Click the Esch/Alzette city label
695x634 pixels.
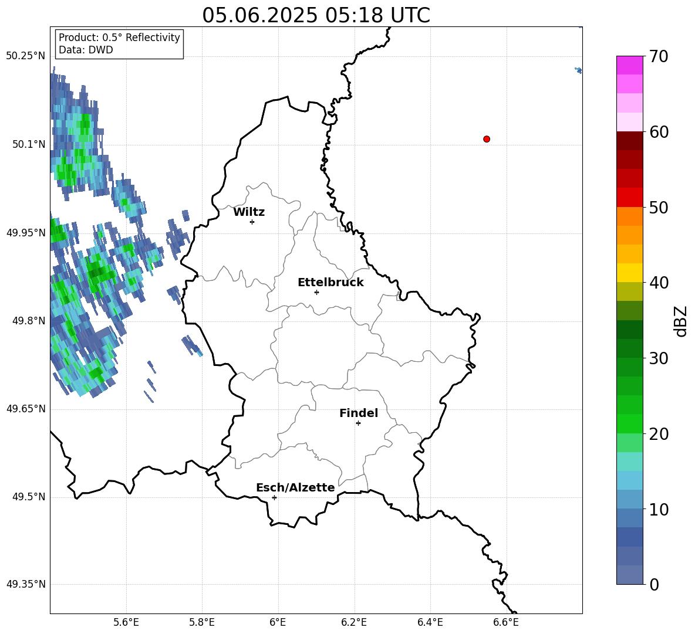(x=295, y=487)
